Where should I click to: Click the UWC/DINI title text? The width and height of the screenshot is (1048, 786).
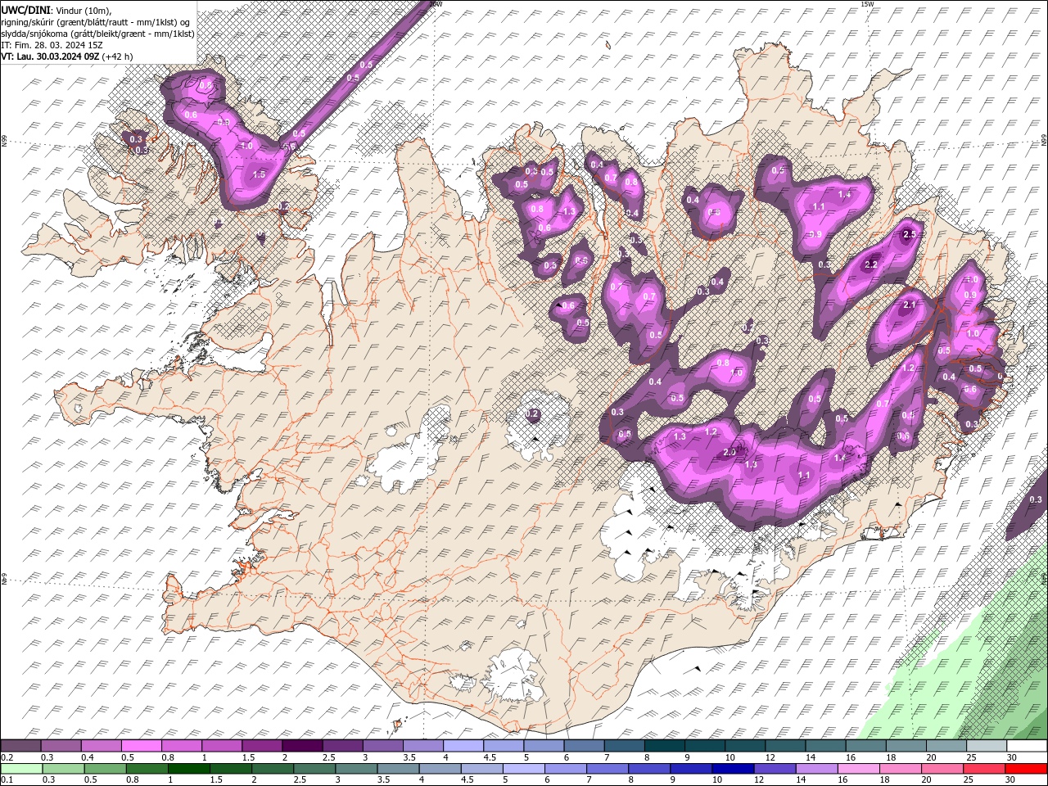tap(25, 9)
